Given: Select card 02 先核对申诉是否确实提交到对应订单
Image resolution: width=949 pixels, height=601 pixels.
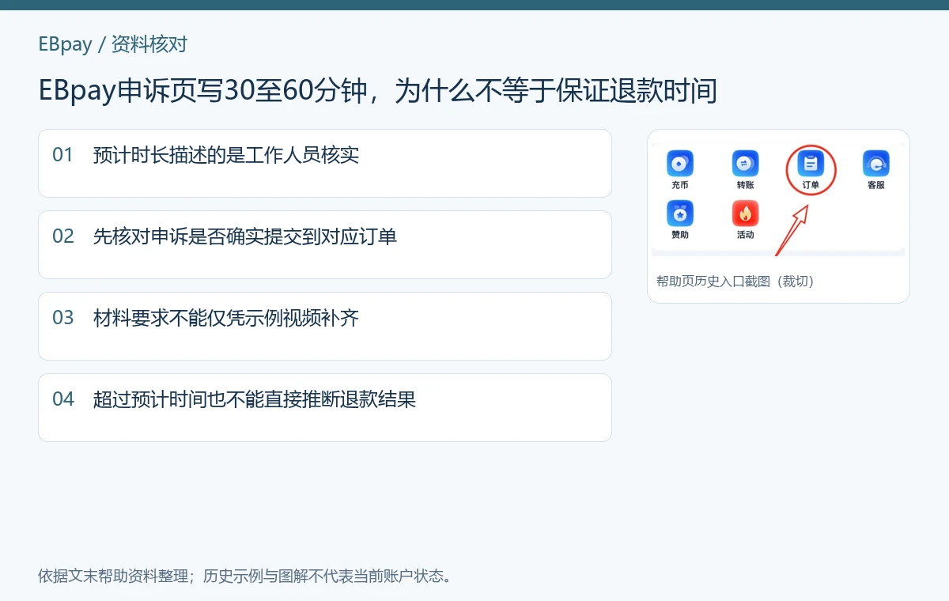Looking at the screenshot, I should click(x=325, y=244).
